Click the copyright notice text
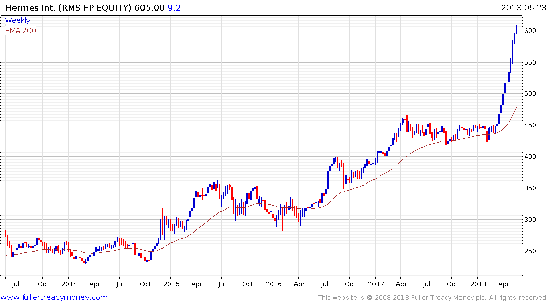547x305 pixels. coord(432,298)
